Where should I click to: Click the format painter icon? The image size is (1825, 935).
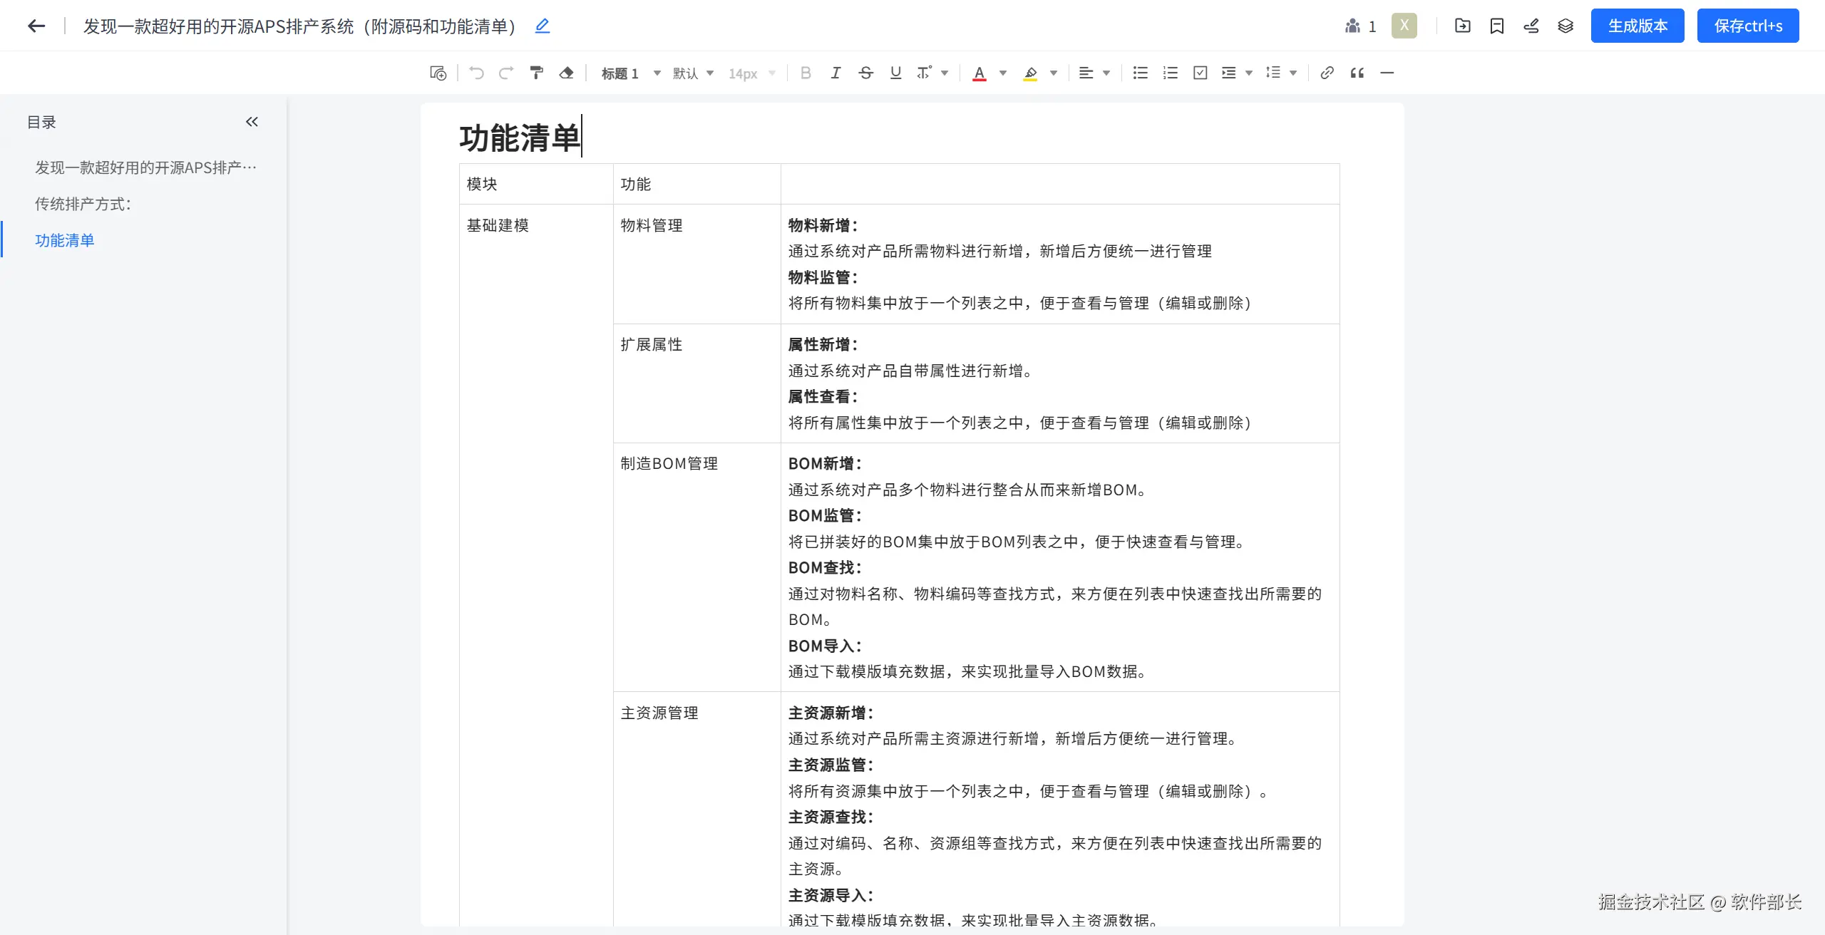pos(536,73)
